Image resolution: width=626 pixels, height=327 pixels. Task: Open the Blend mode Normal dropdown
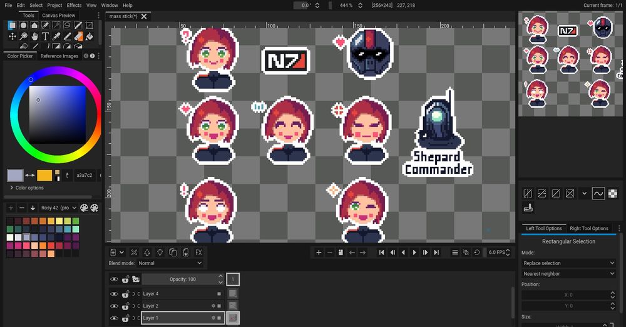pyautogui.click(x=170, y=263)
